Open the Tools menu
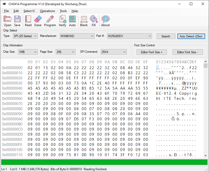The height and width of the screenshot is (172, 209). coord(63,11)
